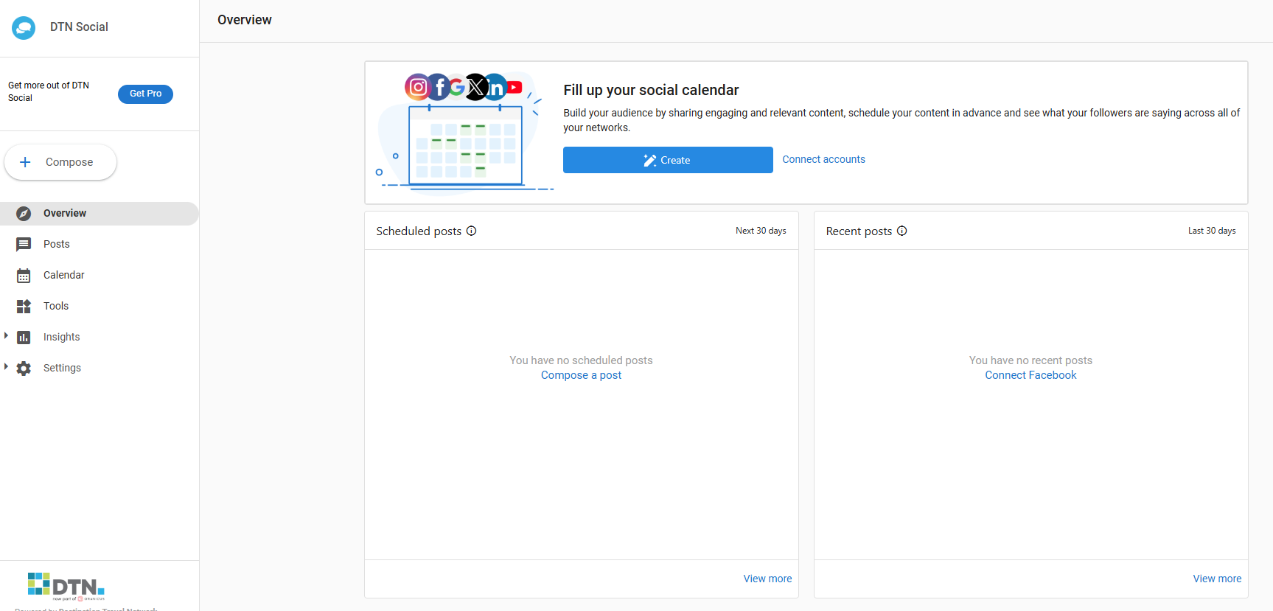
Task: Click the DTN Social logo icon
Action: (x=24, y=28)
